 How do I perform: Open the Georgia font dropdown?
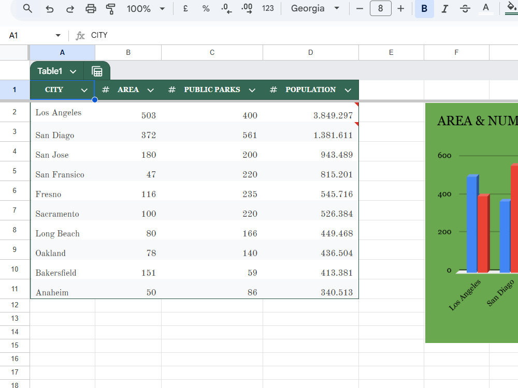[315, 9]
